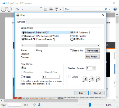This screenshot has width=119, height=108.
Task: Minimize the XPS Viewer window
Action: coord(96,3)
